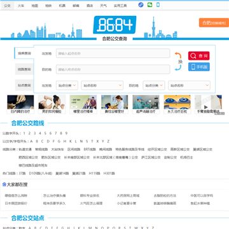Open the 地铁 menu item
229x229 pixels.
(x=48, y=6)
